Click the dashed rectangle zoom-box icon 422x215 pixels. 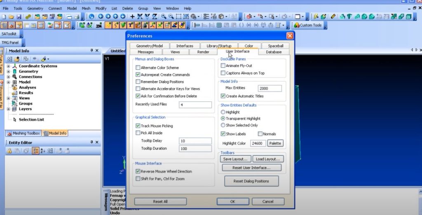click(x=178, y=17)
